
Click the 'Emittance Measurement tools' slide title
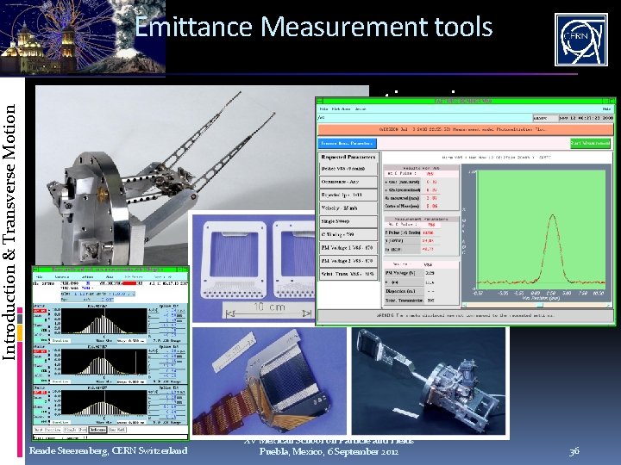click(x=313, y=27)
